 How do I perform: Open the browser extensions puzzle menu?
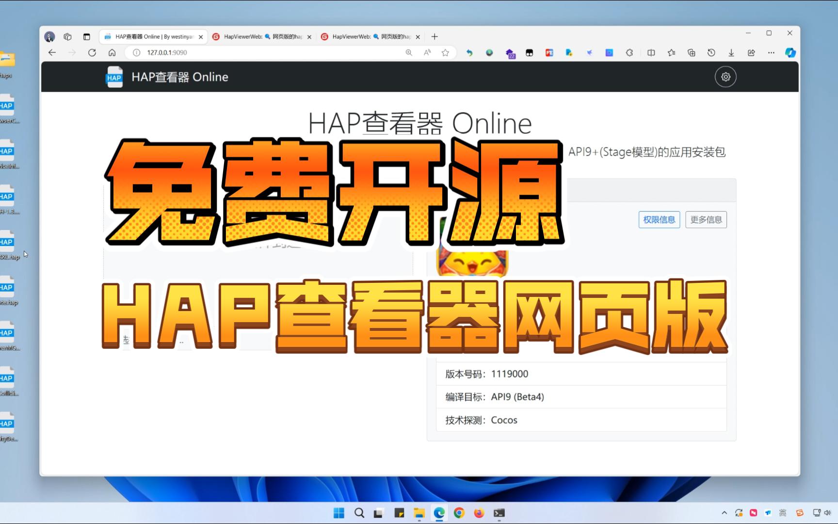629,52
